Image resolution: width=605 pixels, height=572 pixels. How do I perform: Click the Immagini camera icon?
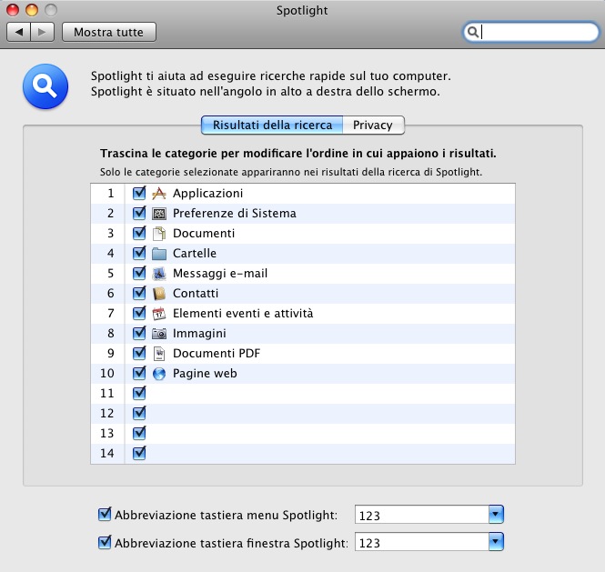click(158, 334)
